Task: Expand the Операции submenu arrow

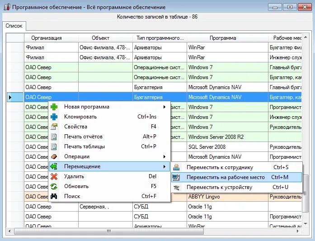Action: click(165, 156)
